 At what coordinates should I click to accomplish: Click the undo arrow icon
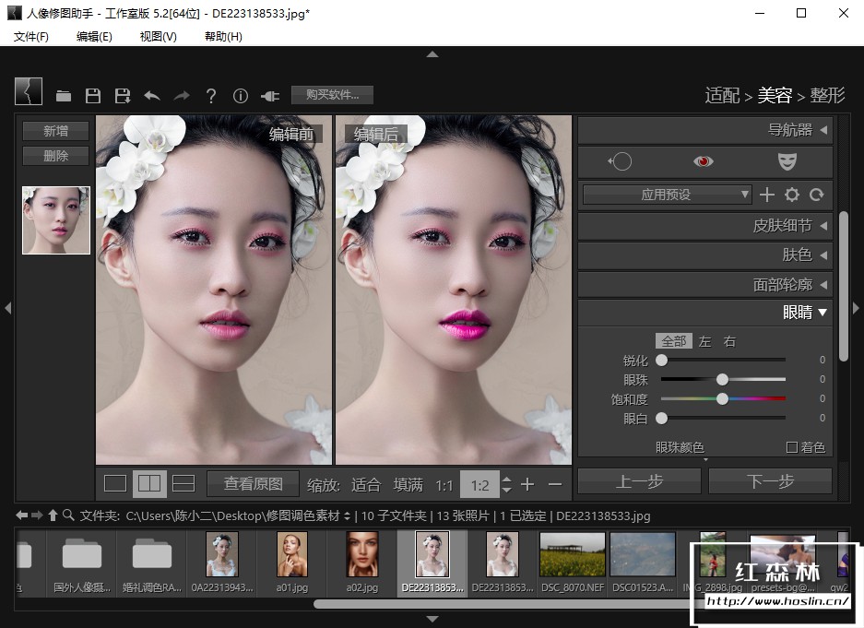[x=152, y=96]
